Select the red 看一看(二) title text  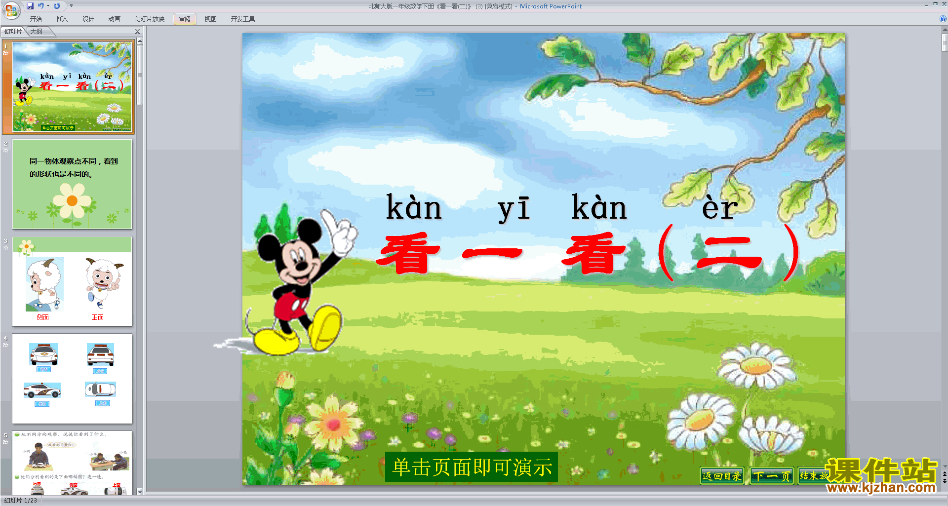588,253
